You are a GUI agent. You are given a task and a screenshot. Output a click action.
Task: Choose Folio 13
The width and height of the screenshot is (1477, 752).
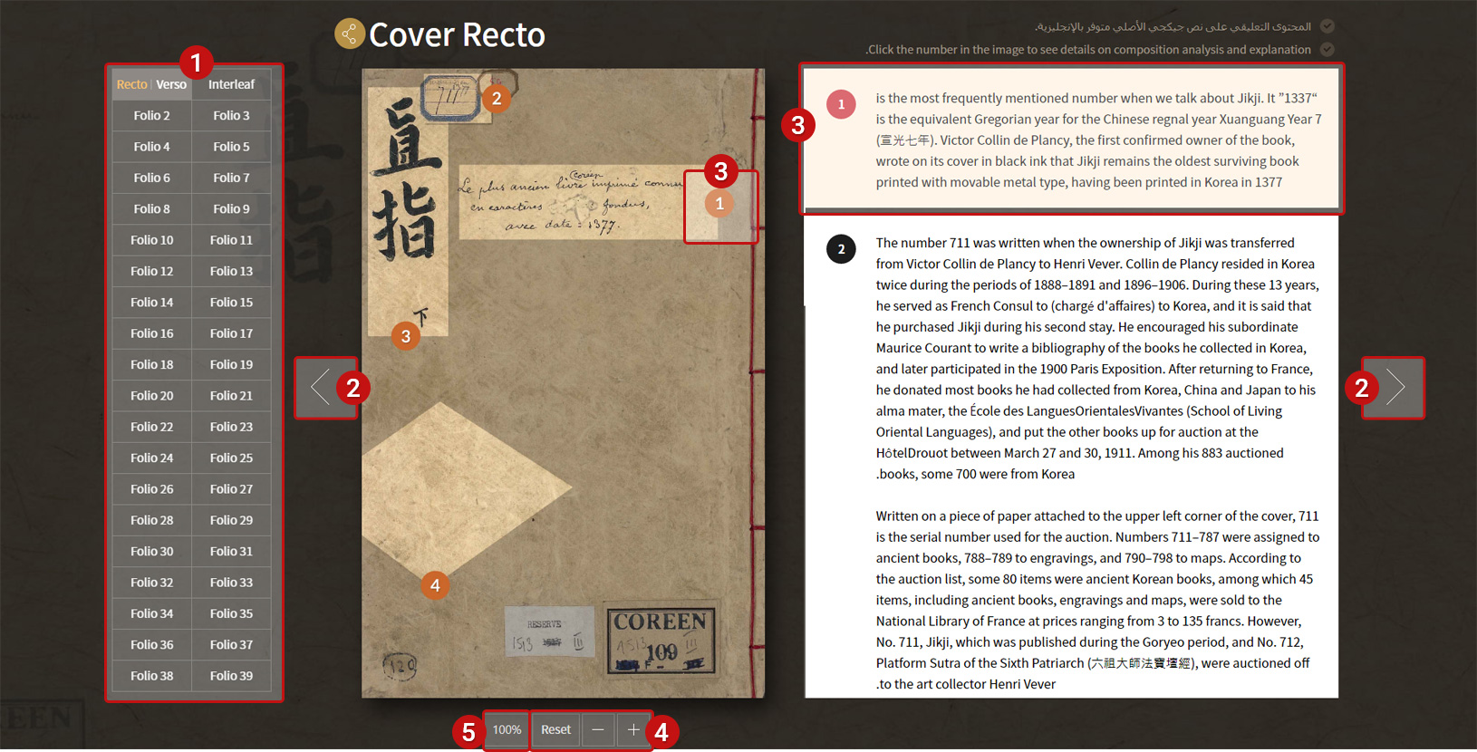(x=232, y=271)
